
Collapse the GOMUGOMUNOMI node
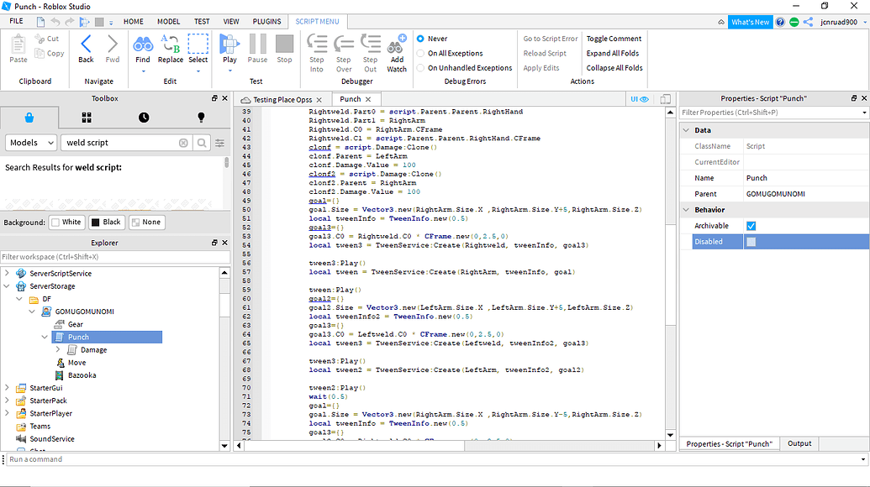coord(32,312)
